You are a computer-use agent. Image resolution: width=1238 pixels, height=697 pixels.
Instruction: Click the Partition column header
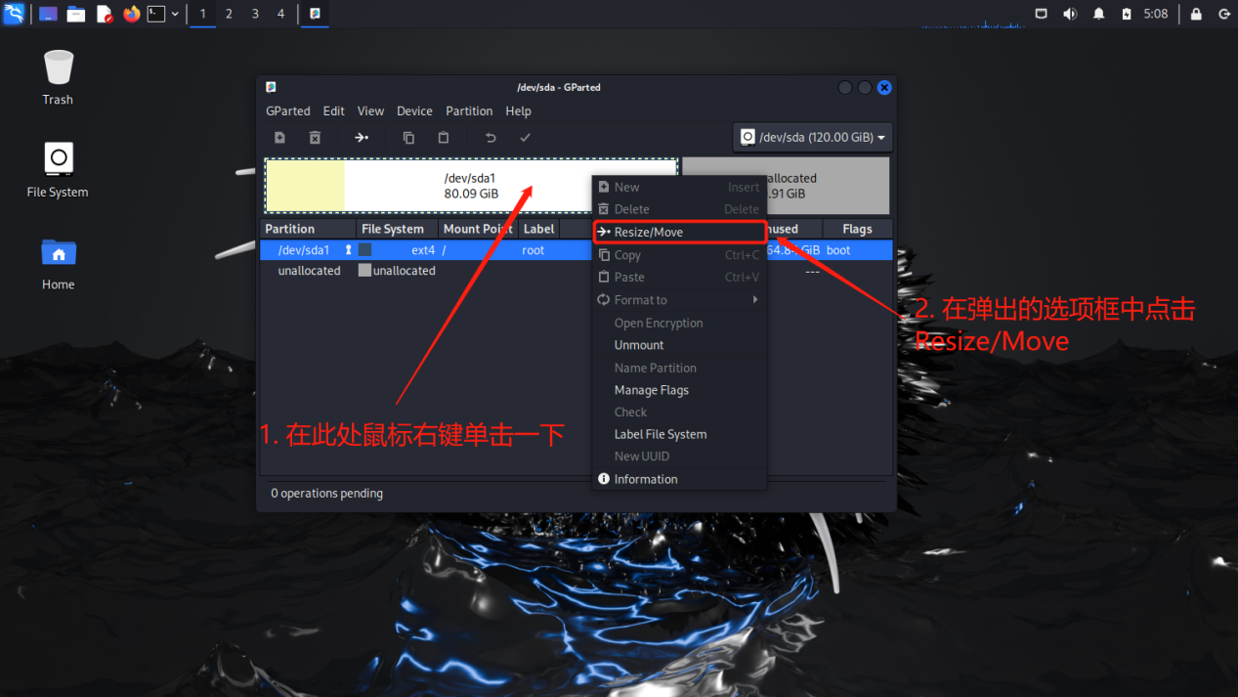pos(309,229)
